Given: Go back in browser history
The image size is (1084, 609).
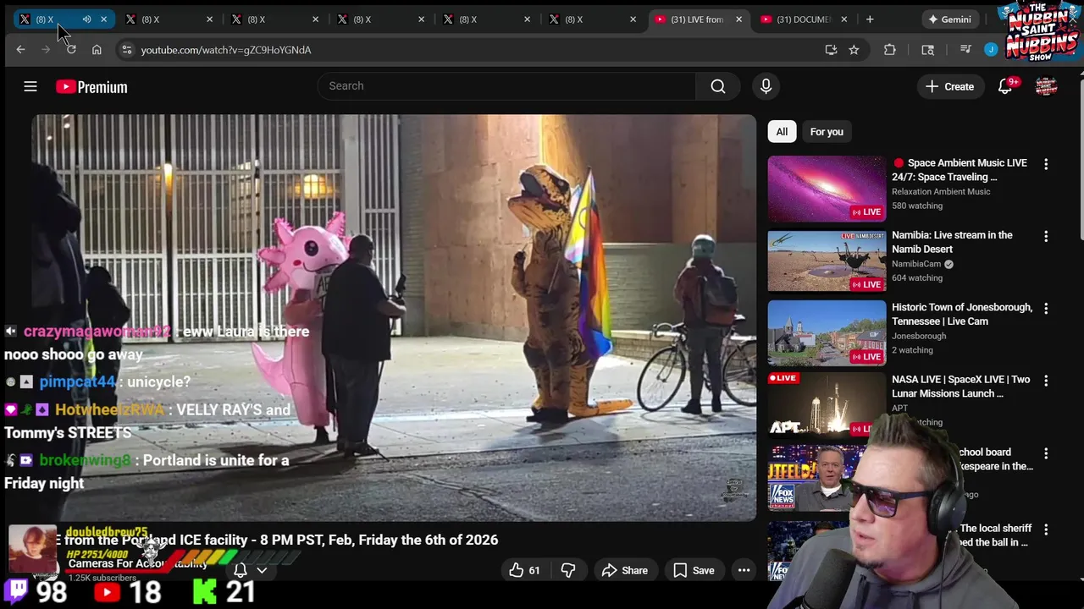Looking at the screenshot, I should pyautogui.click(x=20, y=50).
